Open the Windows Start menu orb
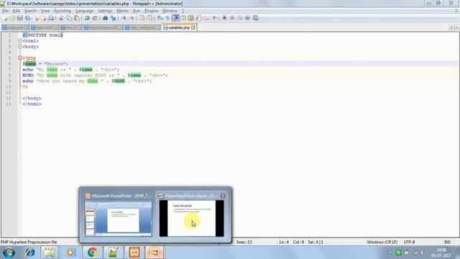 pyautogui.click(x=9, y=253)
